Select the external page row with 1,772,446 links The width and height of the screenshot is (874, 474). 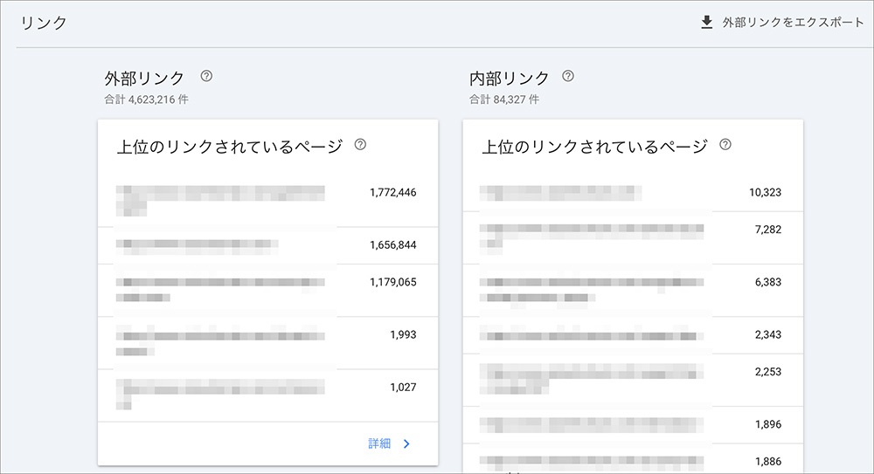tap(267, 200)
